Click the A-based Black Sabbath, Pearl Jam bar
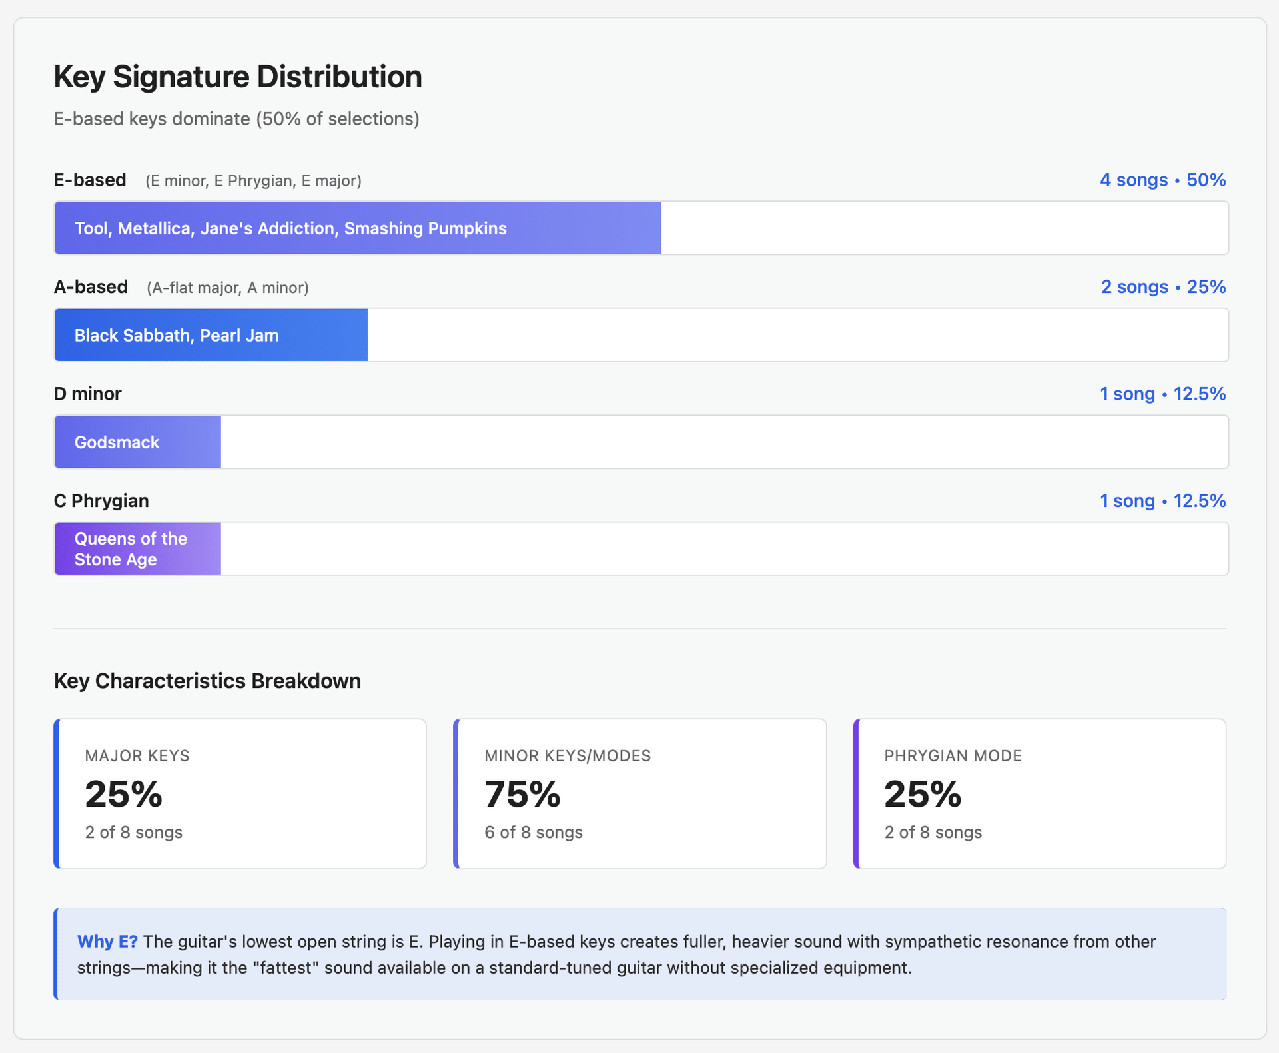Image resolution: width=1279 pixels, height=1053 pixels. click(x=211, y=335)
